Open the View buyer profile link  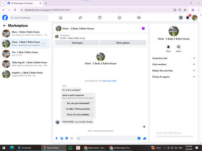[109, 81]
